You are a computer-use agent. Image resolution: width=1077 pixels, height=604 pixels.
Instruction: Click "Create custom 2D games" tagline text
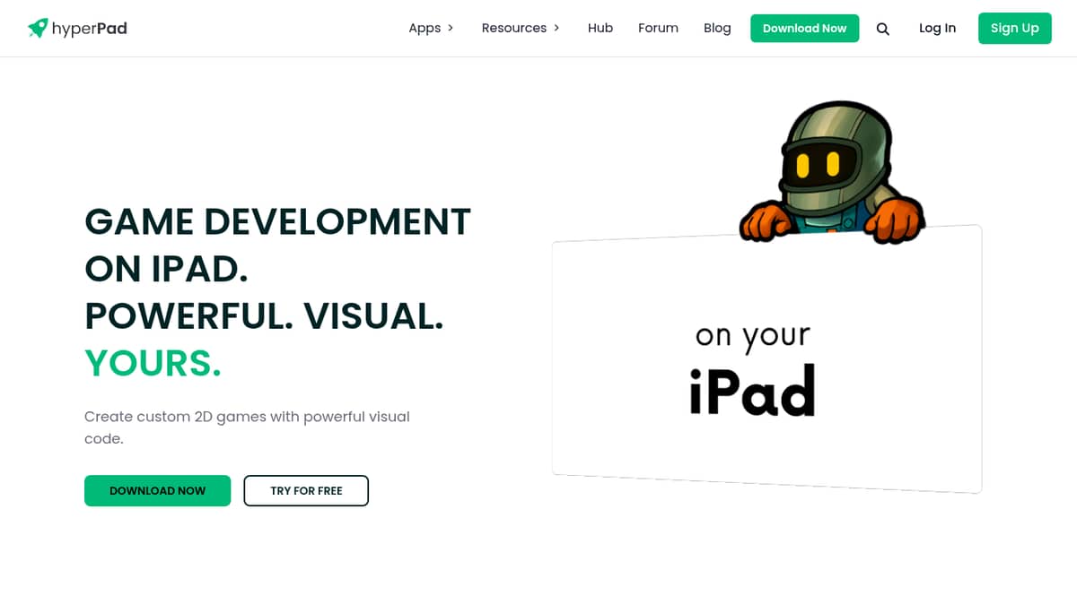click(x=247, y=427)
